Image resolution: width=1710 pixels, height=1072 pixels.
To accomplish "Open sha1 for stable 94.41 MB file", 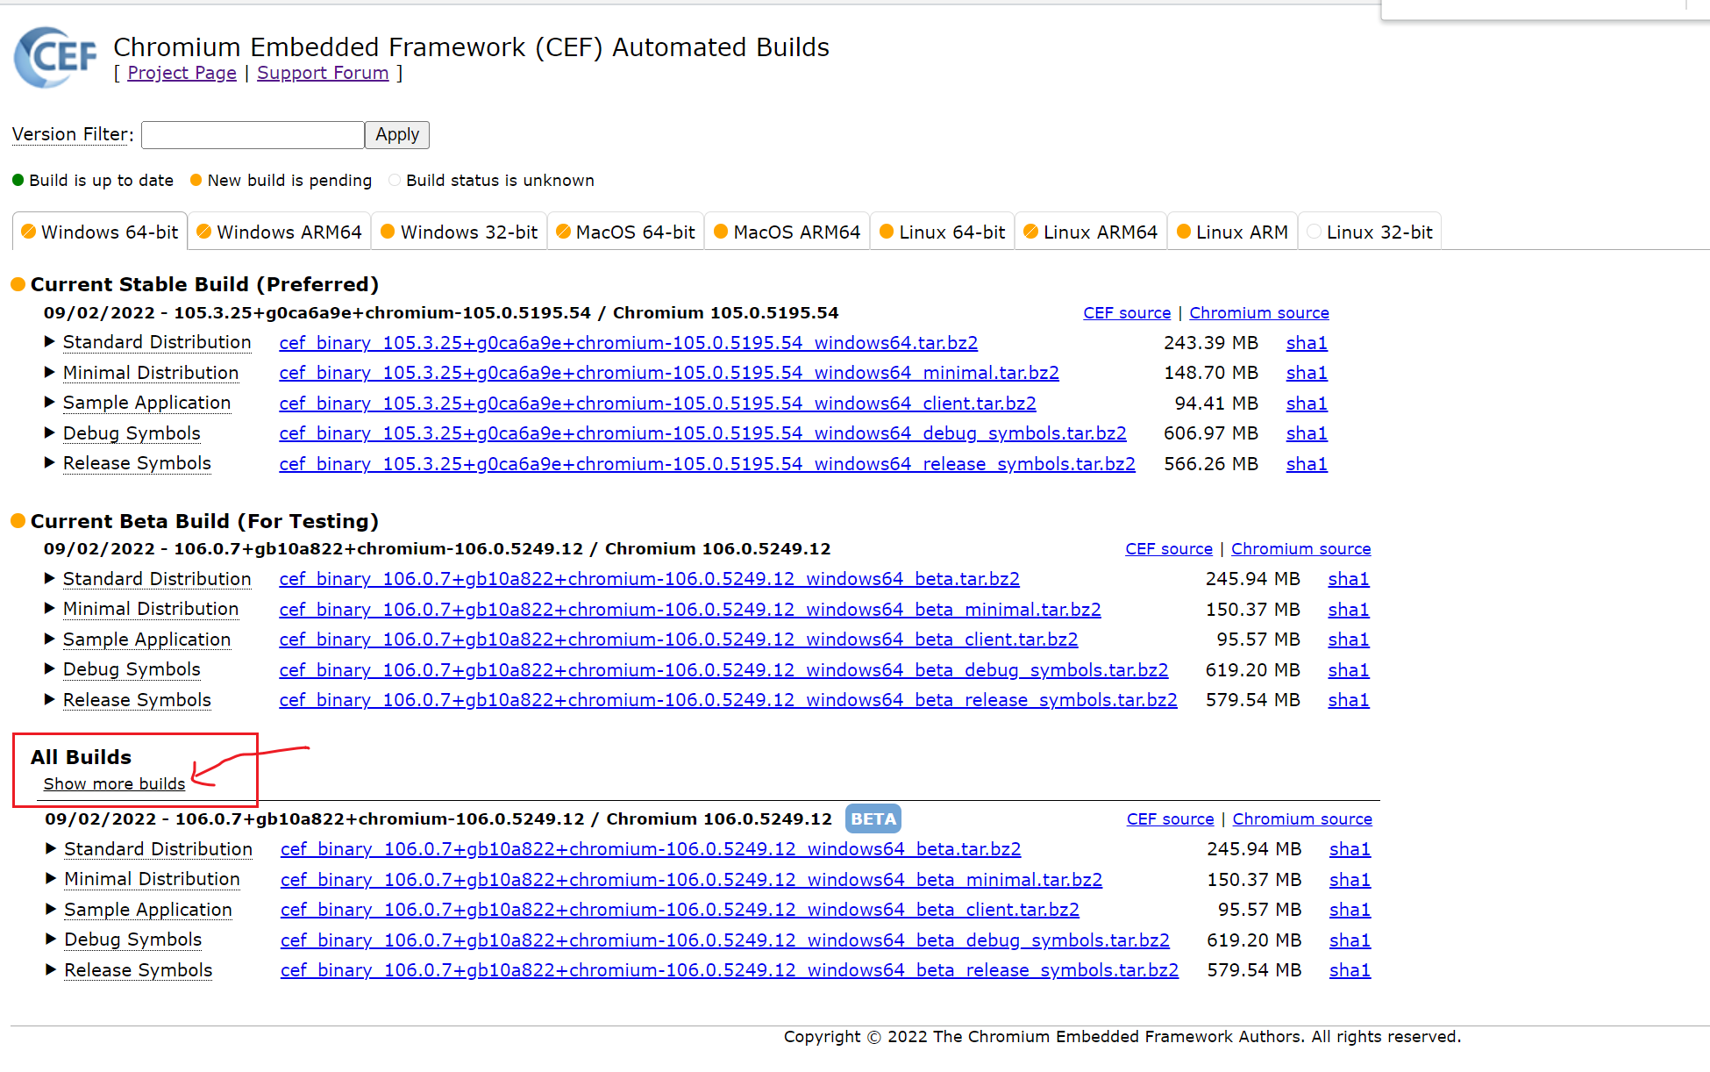I will coord(1307,404).
